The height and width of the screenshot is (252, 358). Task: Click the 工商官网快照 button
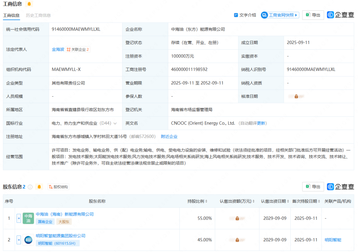(x=280, y=15)
